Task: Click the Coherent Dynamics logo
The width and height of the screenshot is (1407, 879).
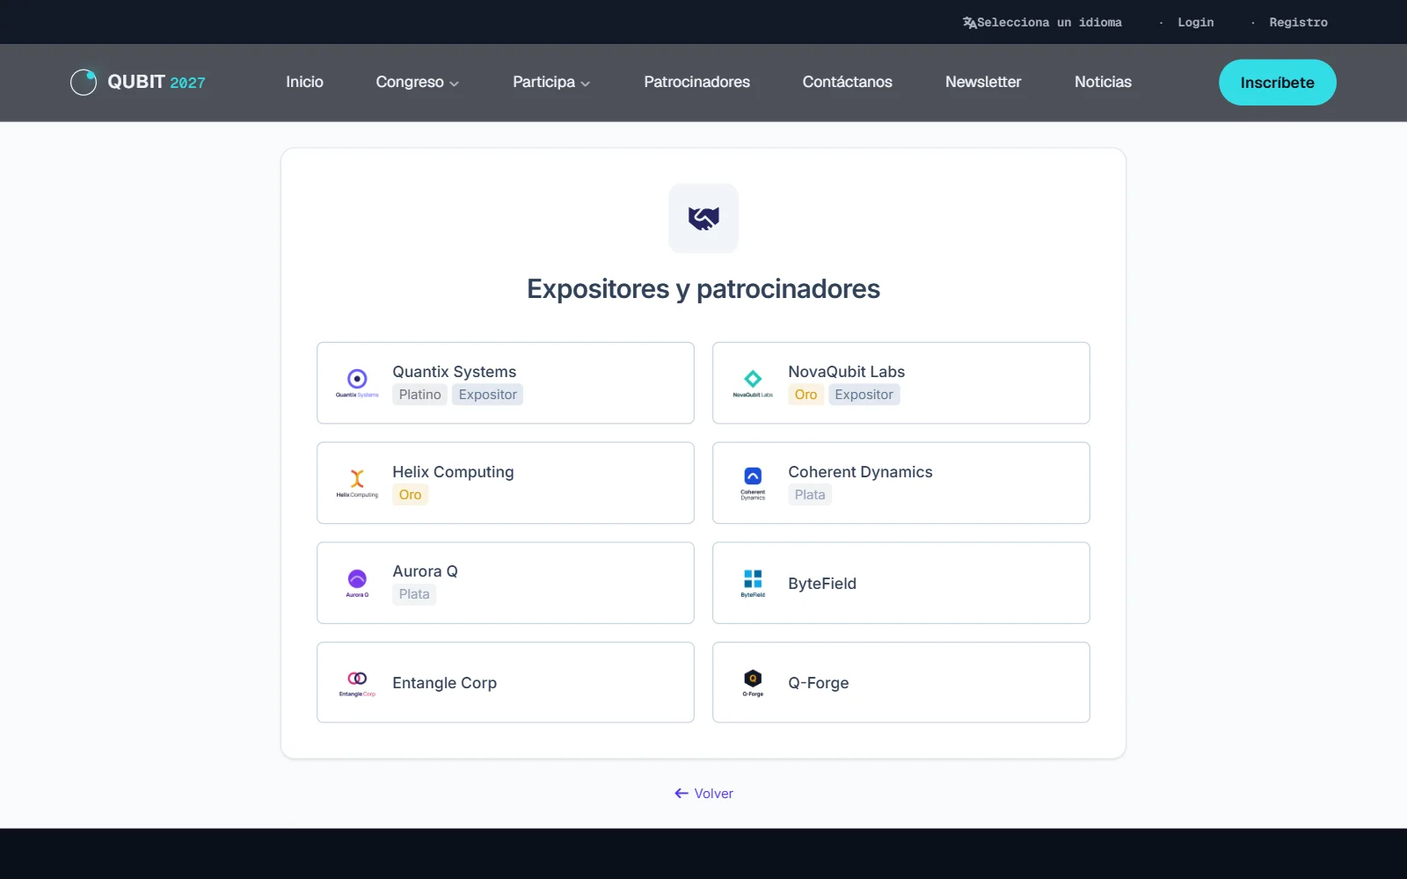Action: 753,483
